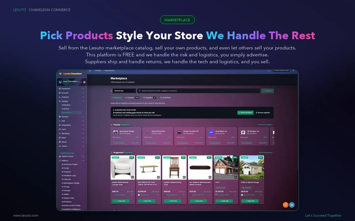Select the Account sidebar icon
Viewport: 355px width, 221px height.
coord(60,93)
